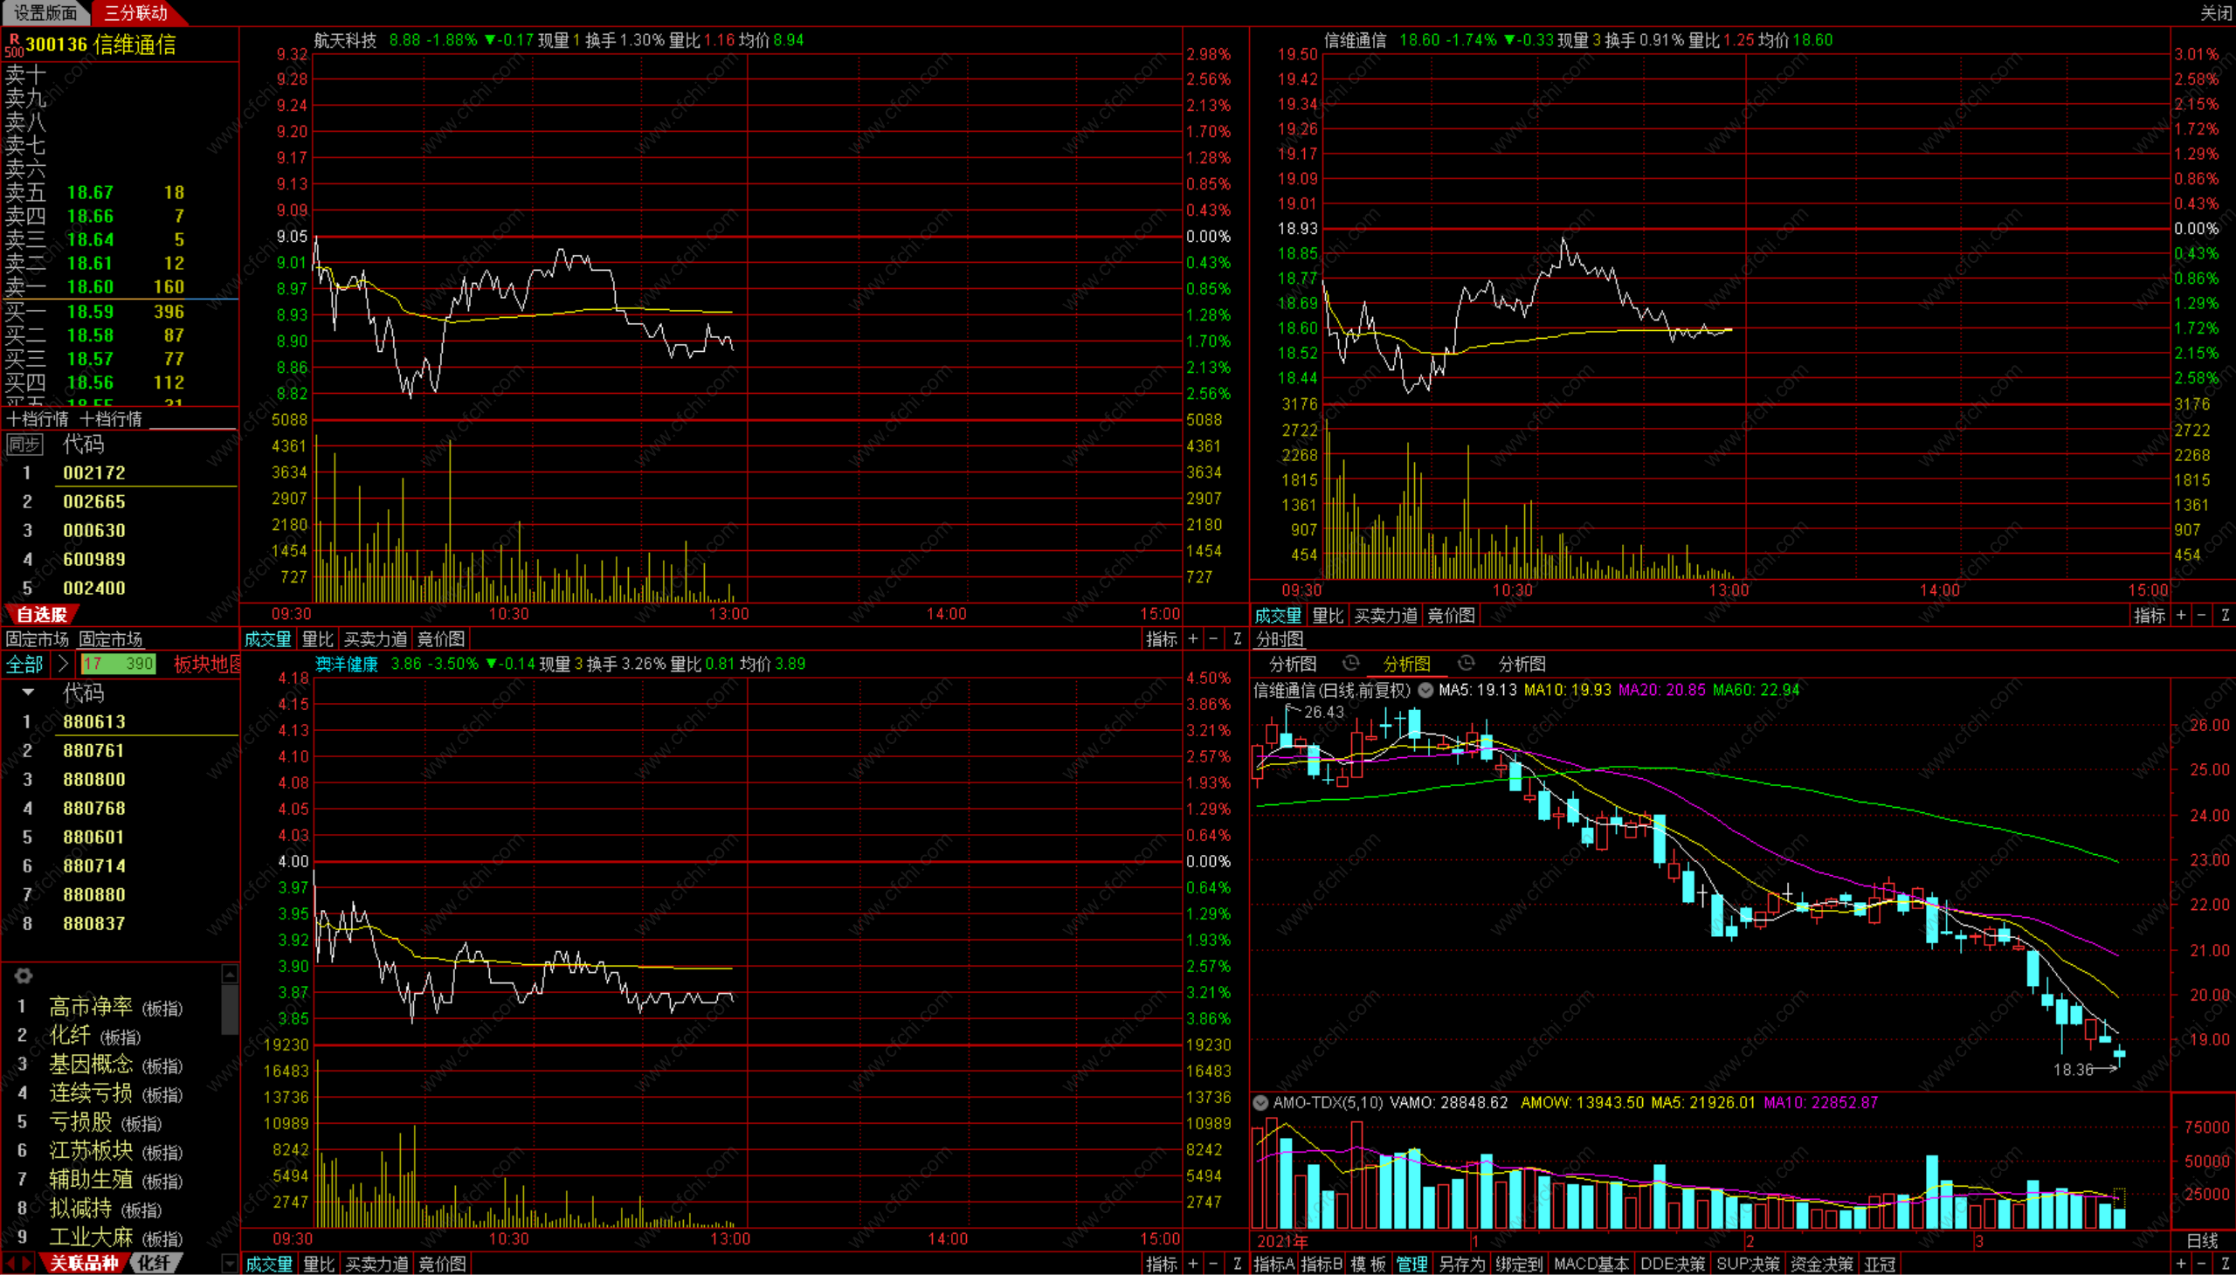Select stock code 002665 in watchlist
The height and width of the screenshot is (1275, 2236).
(x=93, y=502)
